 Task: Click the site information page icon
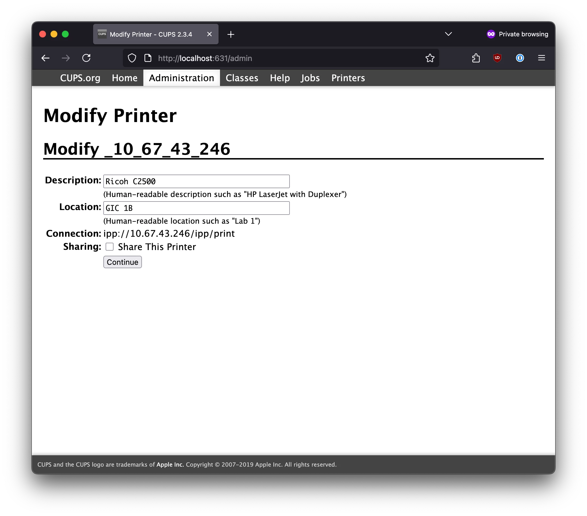(148, 58)
